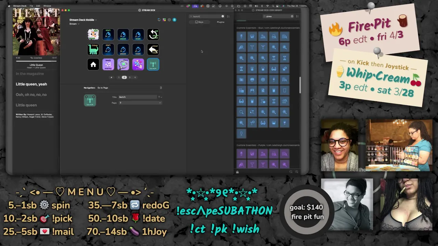
Task: Click the Duotone Essentials - Purple heading
Action: [268, 145]
